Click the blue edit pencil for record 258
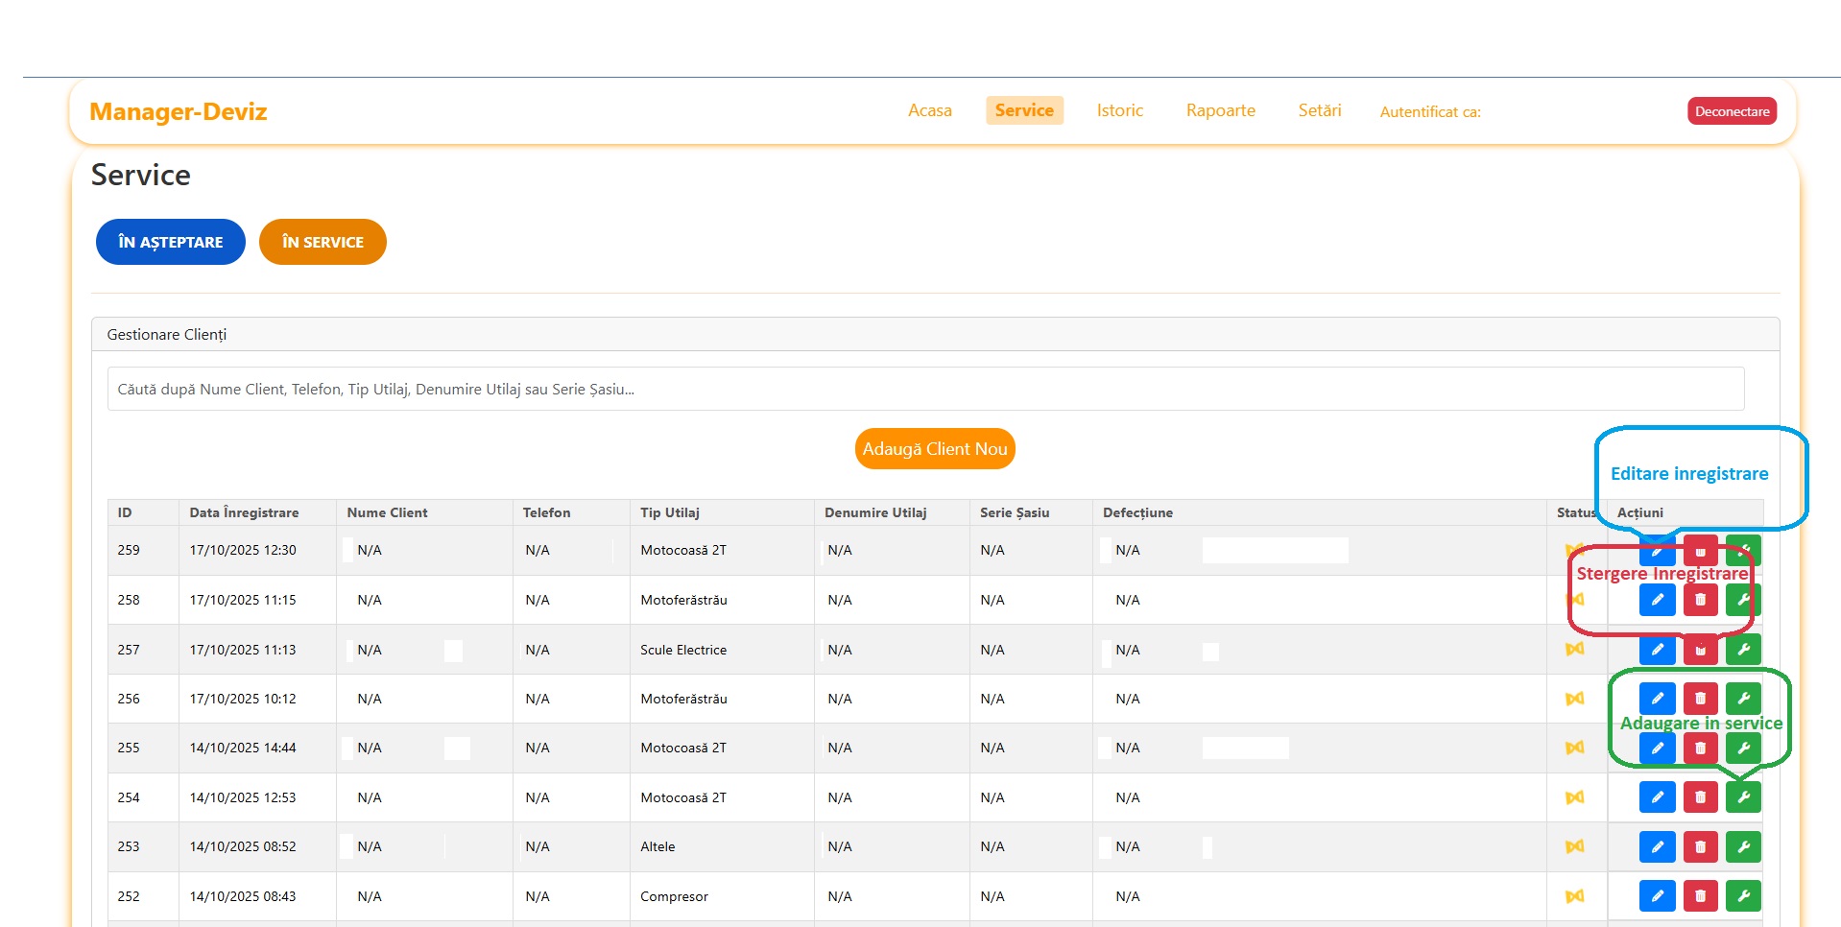This screenshot has width=1841, height=927. [x=1657, y=600]
